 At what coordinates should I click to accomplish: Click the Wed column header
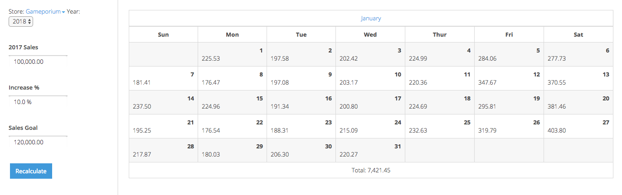coord(370,34)
